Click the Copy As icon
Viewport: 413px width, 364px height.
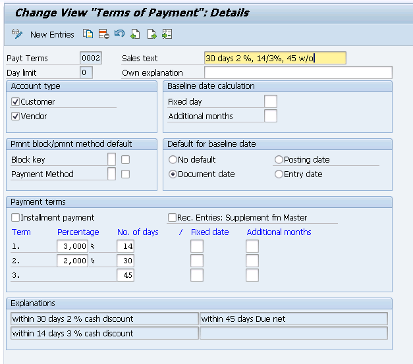pyautogui.click(x=88, y=34)
